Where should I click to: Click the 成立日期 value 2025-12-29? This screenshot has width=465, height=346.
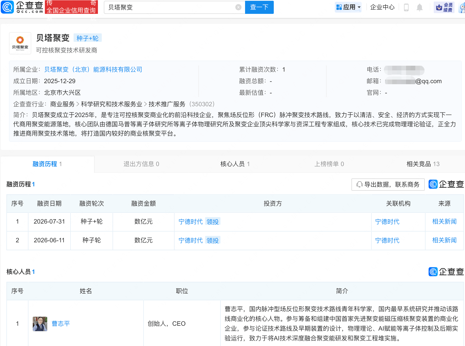click(x=60, y=81)
